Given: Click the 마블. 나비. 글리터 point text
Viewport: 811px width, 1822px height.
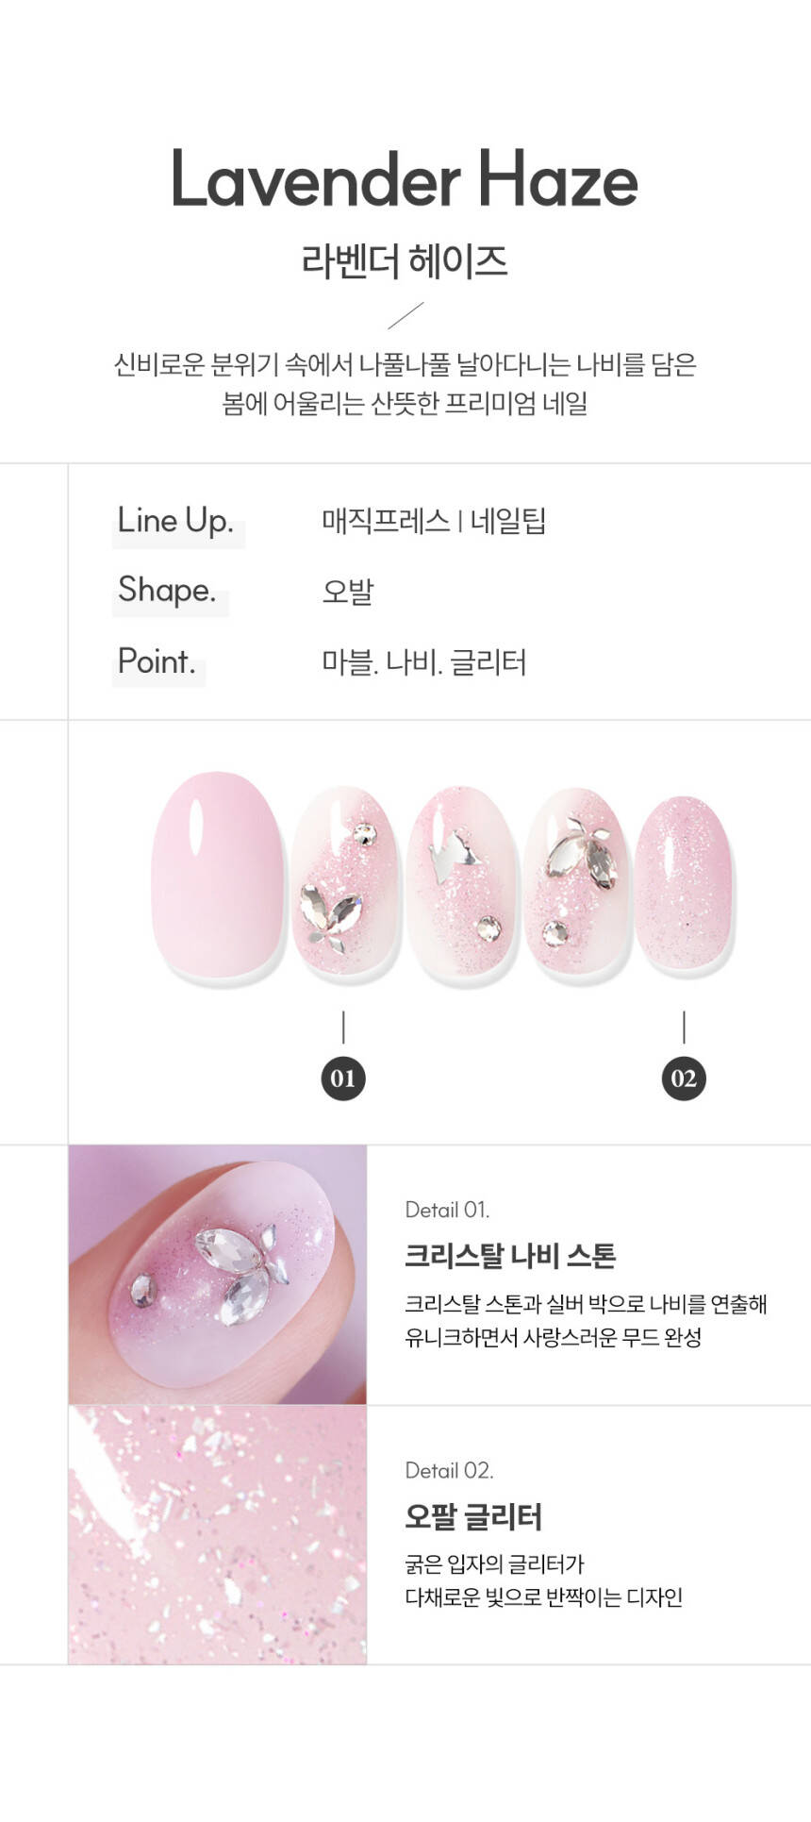Looking at the screenshot, I should (423, 662).
